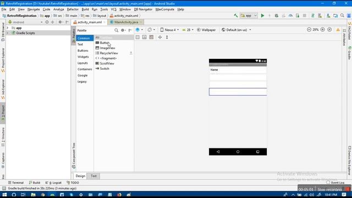352x198 pixels.
Task: Zoom in the design surface with the plus icon
Action: click(x=323, y=30)
